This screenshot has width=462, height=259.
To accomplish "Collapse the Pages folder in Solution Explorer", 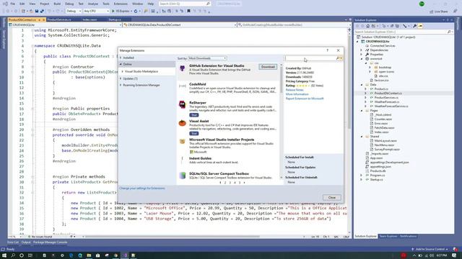I will (362, 110).
